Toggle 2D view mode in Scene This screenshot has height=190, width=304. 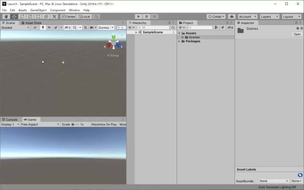[x=35, y=28]
